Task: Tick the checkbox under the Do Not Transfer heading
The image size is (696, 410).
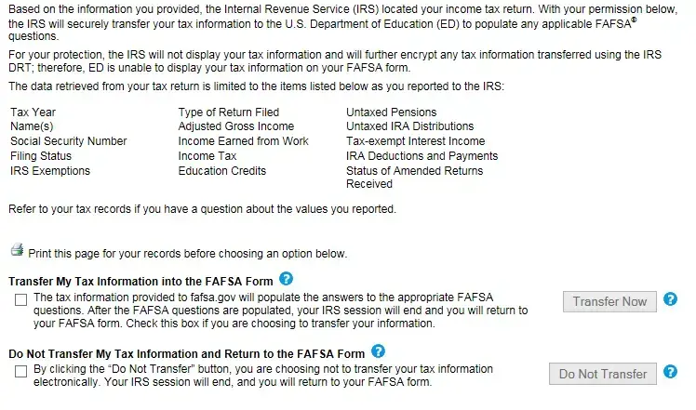Action: point(21,372)
